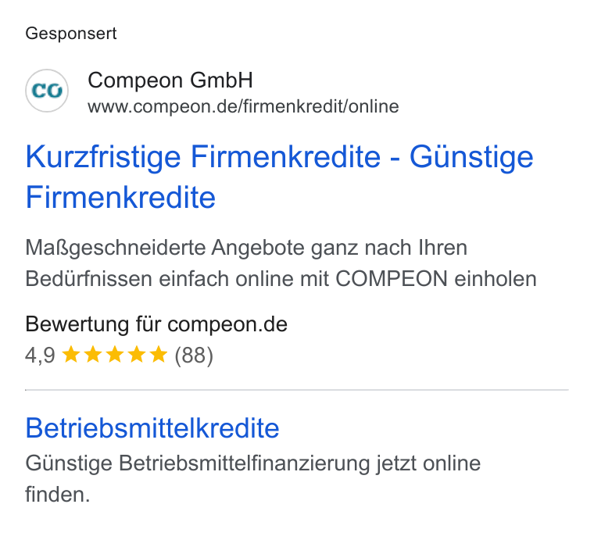Click the Günstige Betriebsmittelfinanzierung description text
Image resolution: width=594 pixels, height=547 pixels.
(x=253, y=479)
